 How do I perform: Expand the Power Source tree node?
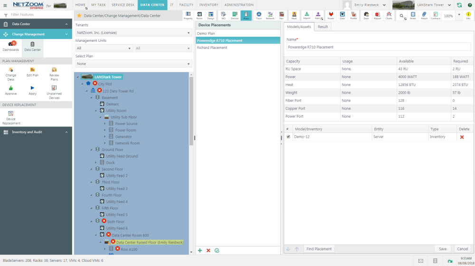tap(105, 123)
